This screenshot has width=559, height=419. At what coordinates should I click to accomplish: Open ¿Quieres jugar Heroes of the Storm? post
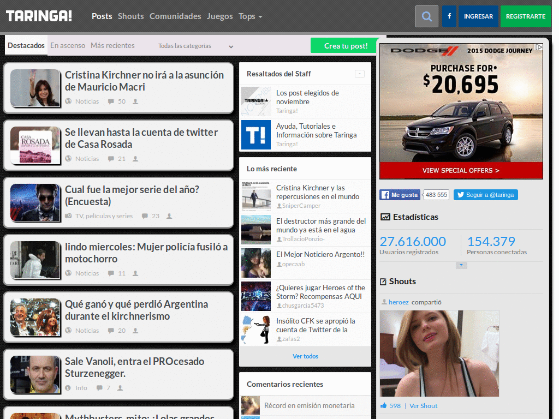point(320,292)
